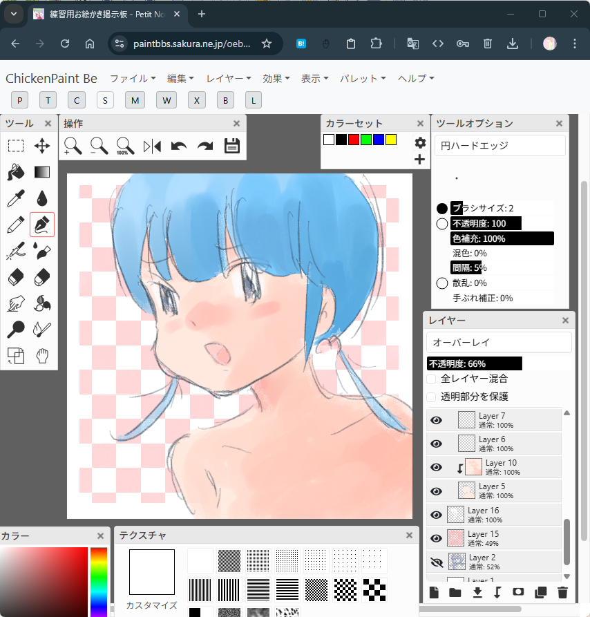Select the rectangular selection tool
This screenshot has width=590, height=617.
16,146
